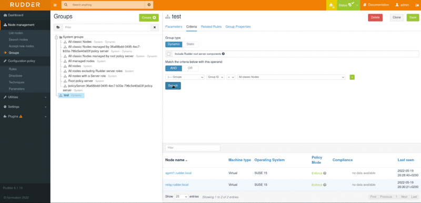Click the green plus add-criterion icon

[x=352, y=77]
